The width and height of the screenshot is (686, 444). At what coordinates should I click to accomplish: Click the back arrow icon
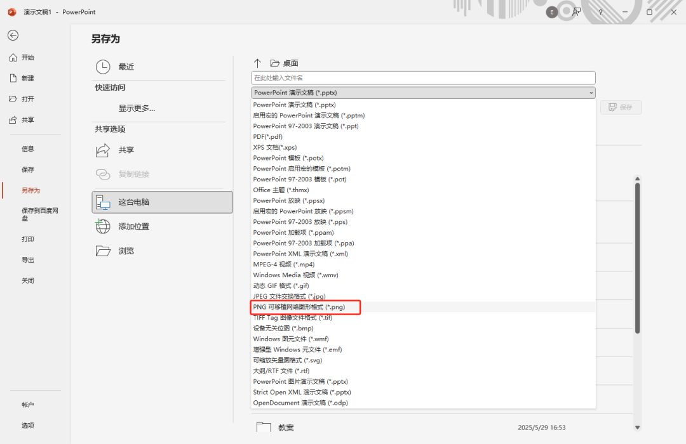pyautogui.click(x=13, y=36)
